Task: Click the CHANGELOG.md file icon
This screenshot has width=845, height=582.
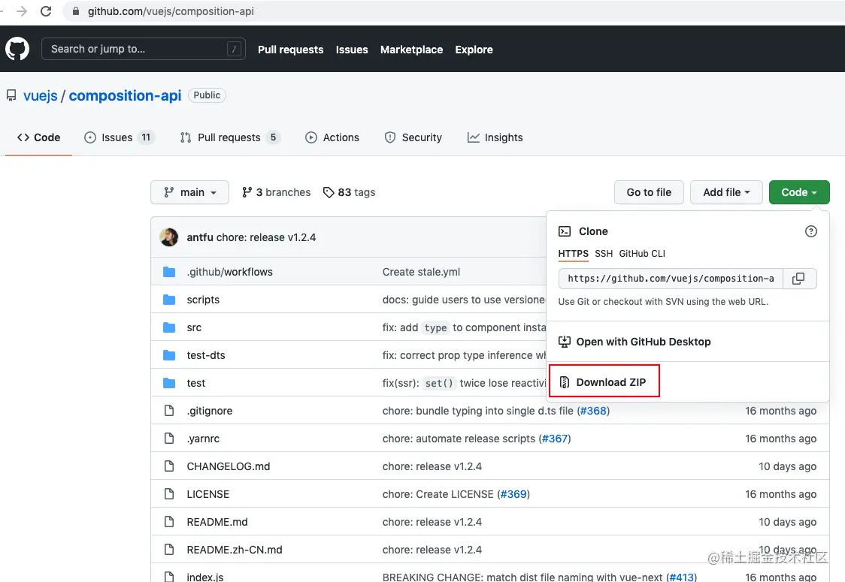Action: (x=169, y=466)
